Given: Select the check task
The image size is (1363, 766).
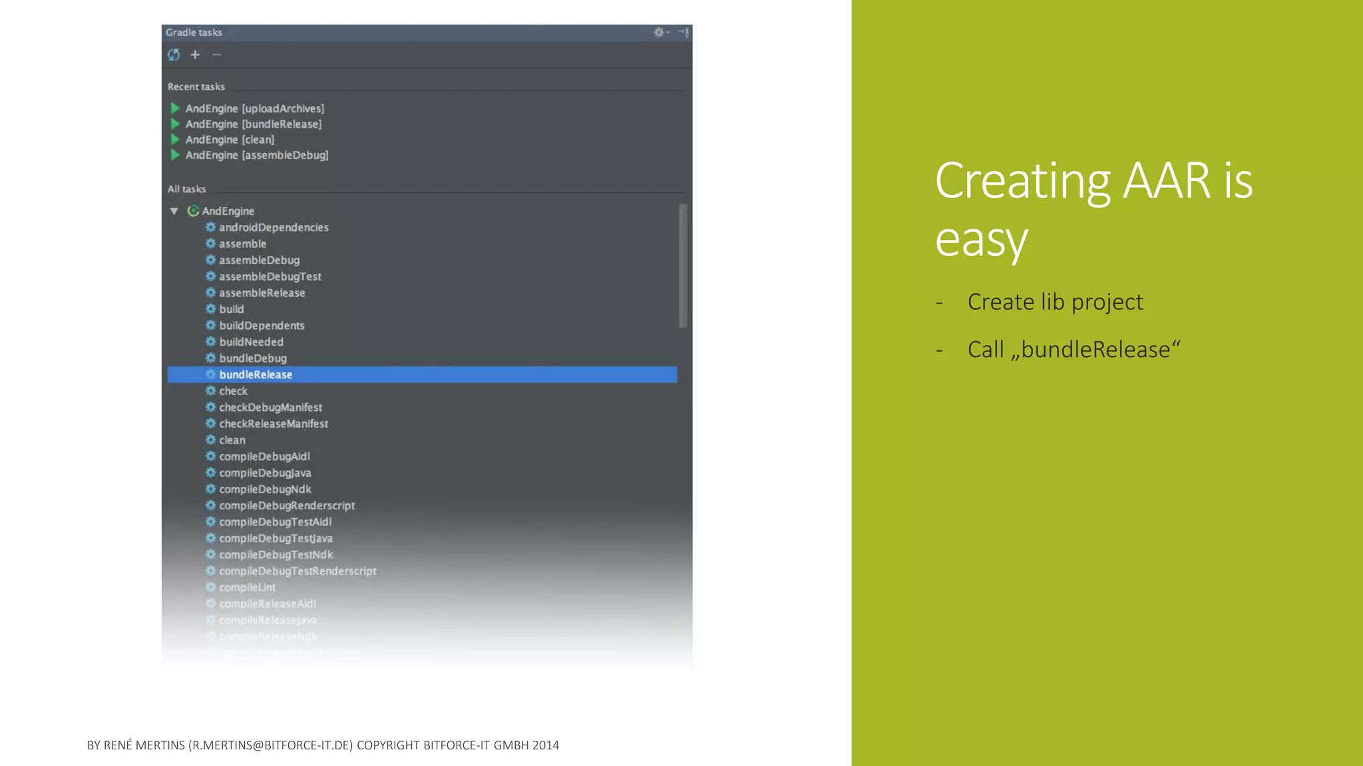Looking at the screenshot, I should pyautogui.click(x=226, y=391).
